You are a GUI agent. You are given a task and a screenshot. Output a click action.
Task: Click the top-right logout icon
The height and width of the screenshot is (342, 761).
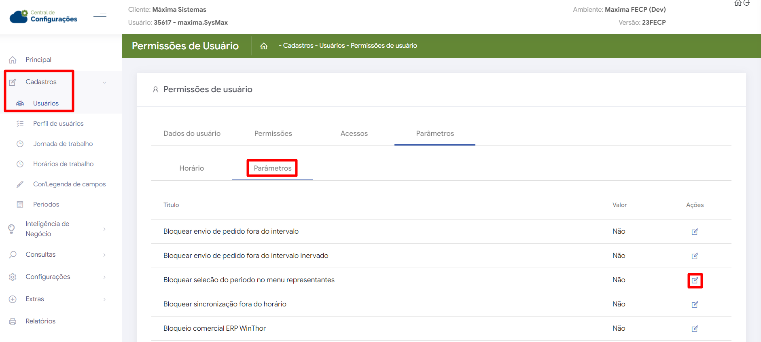747,3
